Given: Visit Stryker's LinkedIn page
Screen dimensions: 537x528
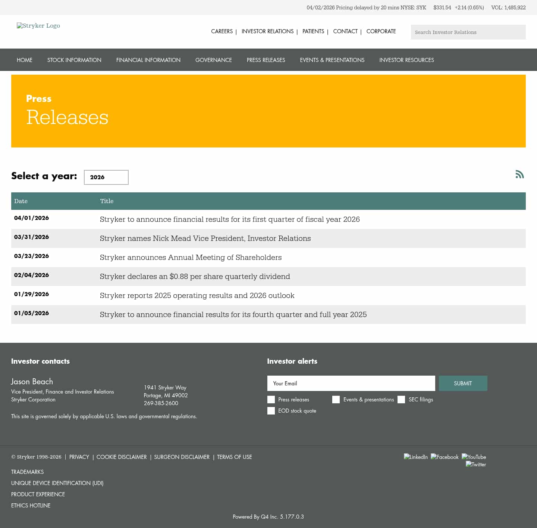Looking at the screenshot, I should pos(415,457).
